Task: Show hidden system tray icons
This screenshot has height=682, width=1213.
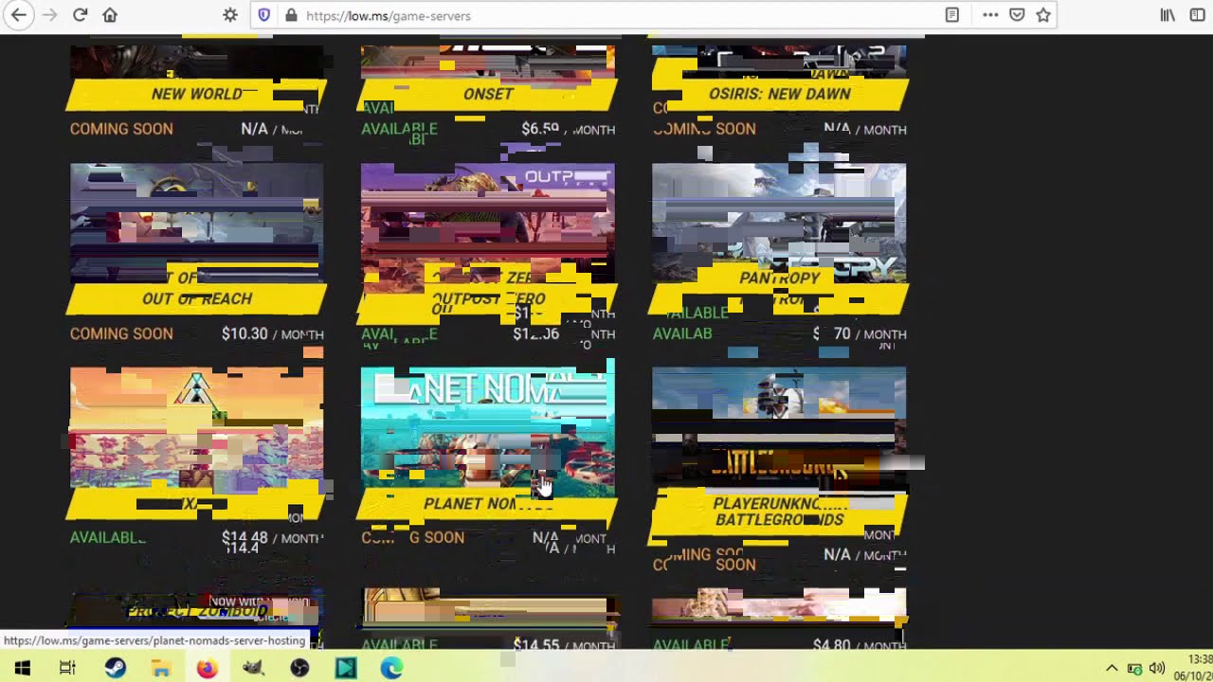Action: pos(1112,669)
